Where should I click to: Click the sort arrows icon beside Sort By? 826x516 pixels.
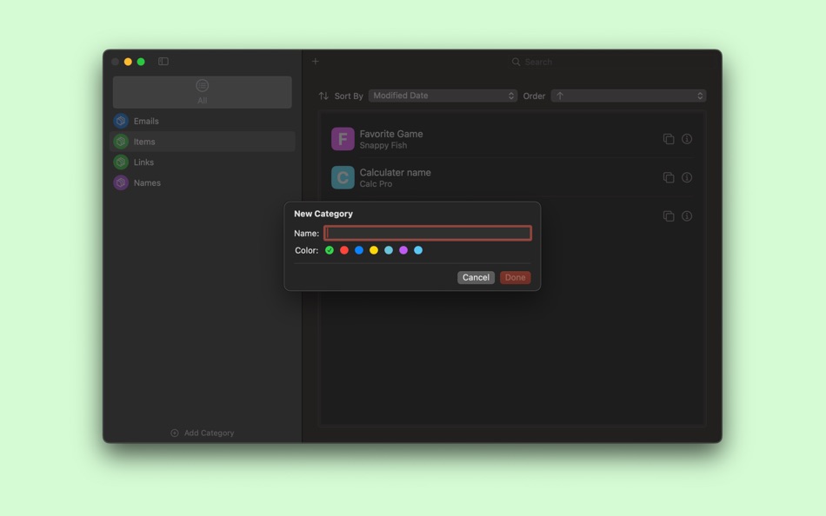(323, 96)
